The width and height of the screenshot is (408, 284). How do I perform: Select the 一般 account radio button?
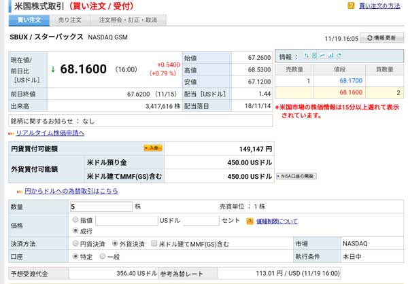[103, 257]
